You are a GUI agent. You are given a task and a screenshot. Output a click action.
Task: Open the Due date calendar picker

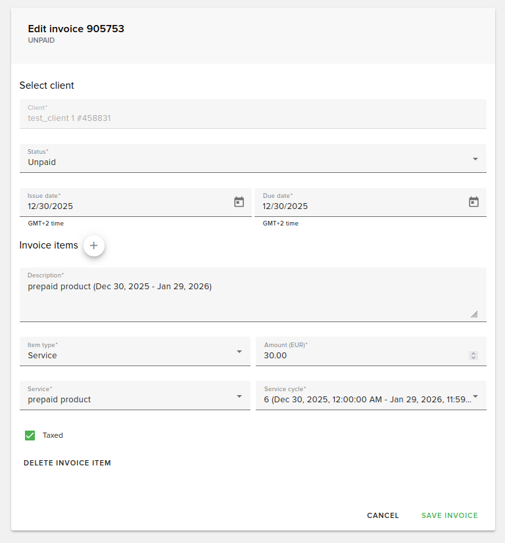pyautogui.click(x=473, y=202)
